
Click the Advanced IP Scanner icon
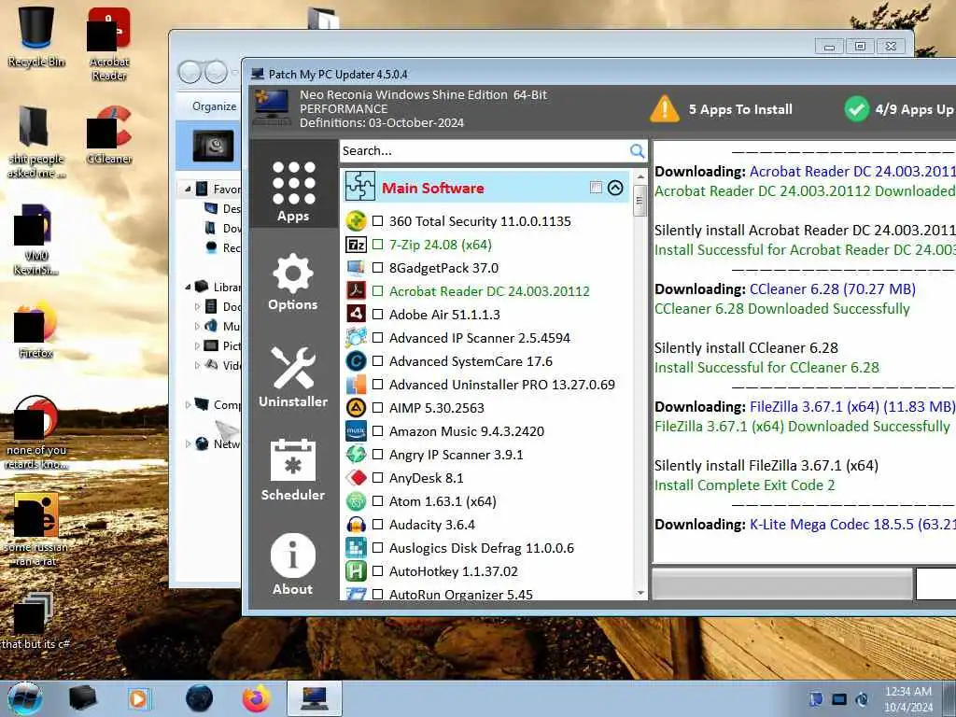(356, 338)
